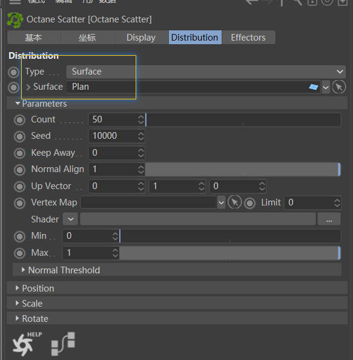Toggle keyframe dot for Normal Align
The image size is (353, 360).
point(19,170)
